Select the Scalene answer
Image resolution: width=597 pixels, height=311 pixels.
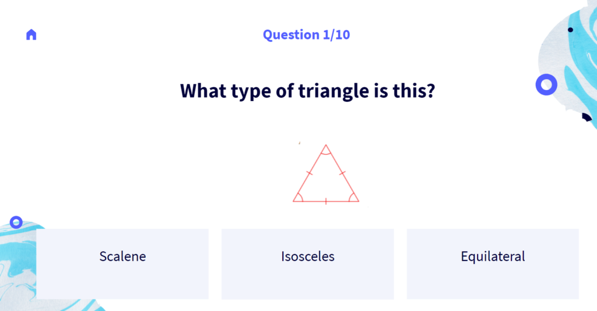tap(122, 264)
